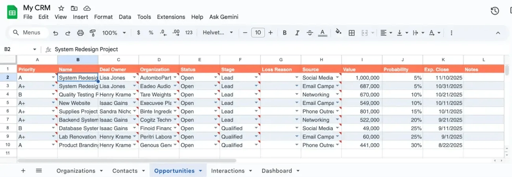This screenshot has width=512, height=177.
Task: Click the move to folder icon
Action: [74, 8]
